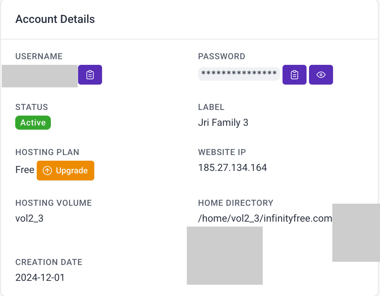Click the STATUS field label
This screenshot has width=380, height=296.
click(x=31, y=107)
